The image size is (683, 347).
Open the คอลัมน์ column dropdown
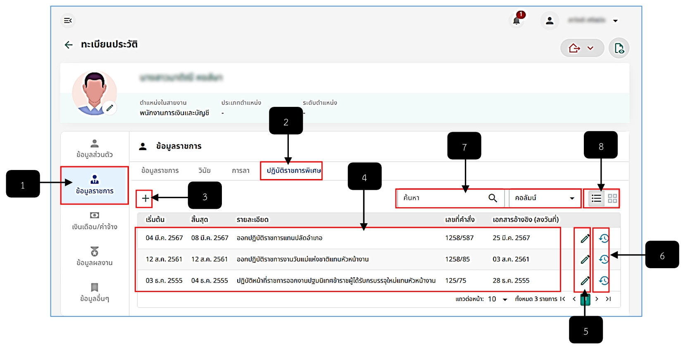pos(545,198)
